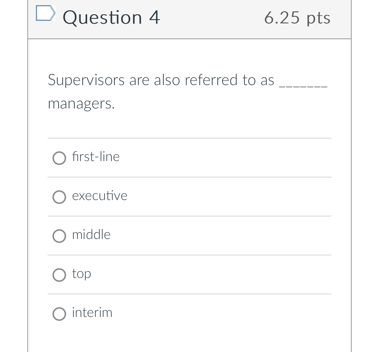Screen dimensions: 379x352
Task: Click the first-line answer label
Action: pos(96,157)
